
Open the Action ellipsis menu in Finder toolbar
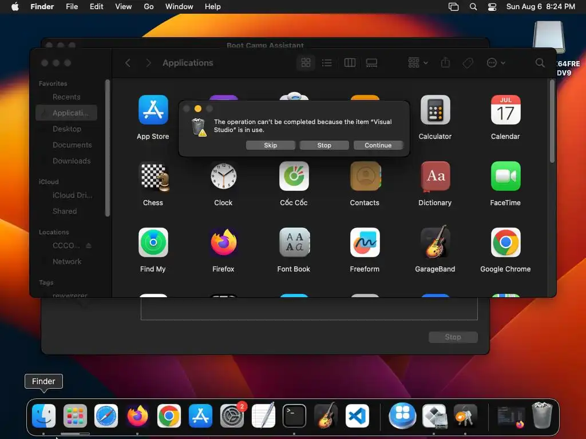(496, 63)
